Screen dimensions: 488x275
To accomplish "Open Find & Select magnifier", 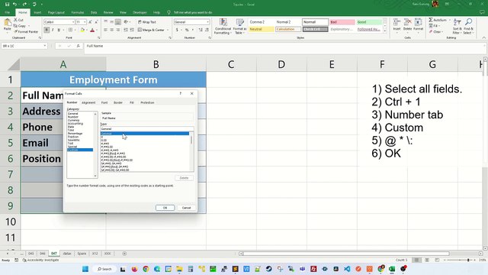I will (468, 26).
